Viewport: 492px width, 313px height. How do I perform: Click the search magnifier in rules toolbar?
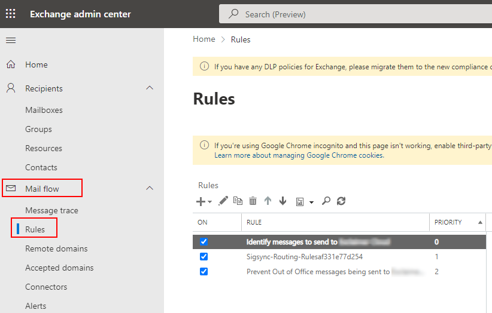tap(326, 201)
